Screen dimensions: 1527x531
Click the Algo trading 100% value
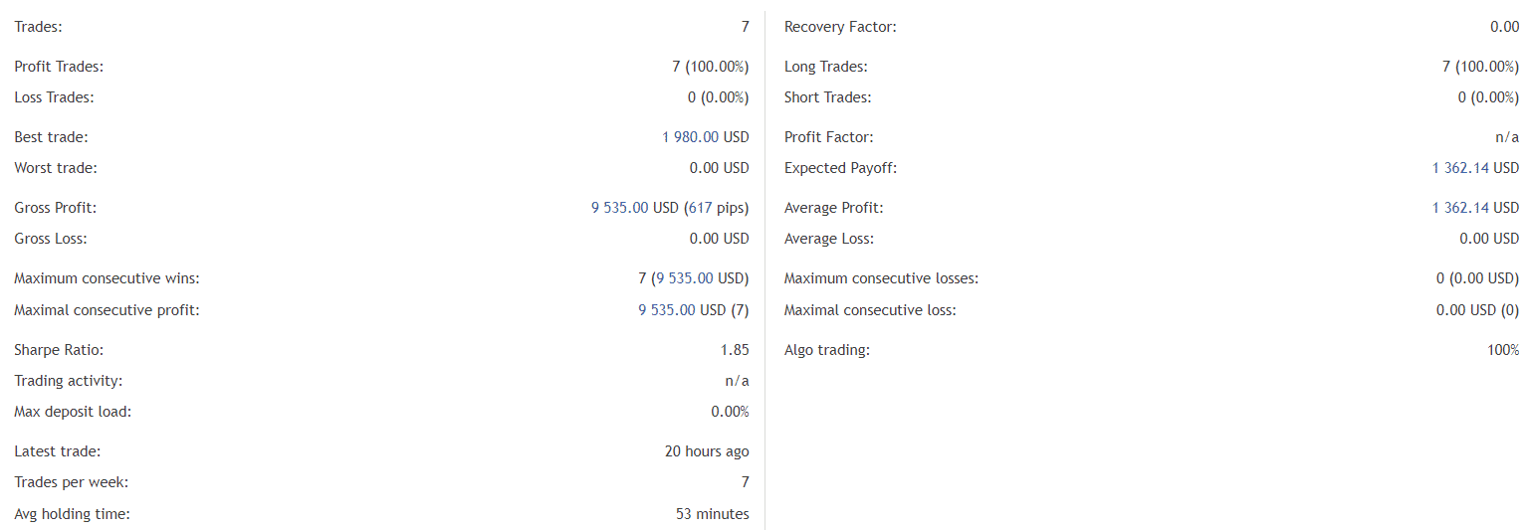click(1503, 350)
